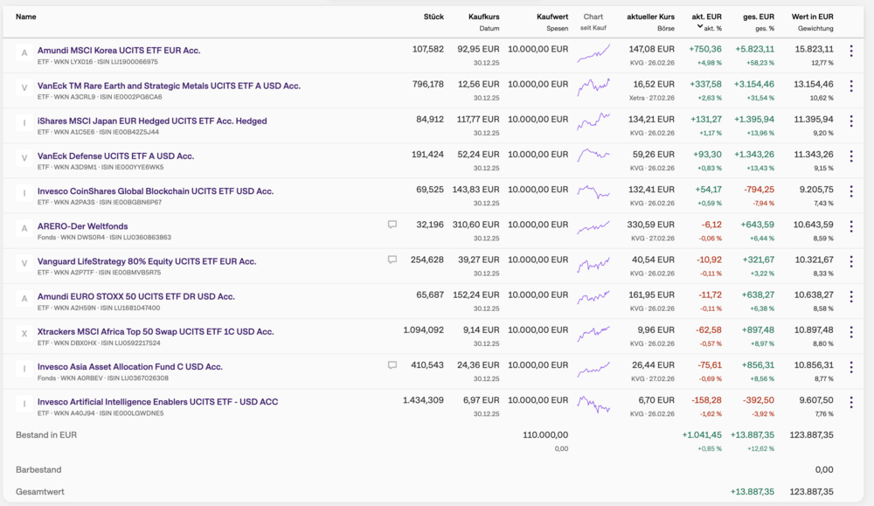Sort table by Name column header

25,17
